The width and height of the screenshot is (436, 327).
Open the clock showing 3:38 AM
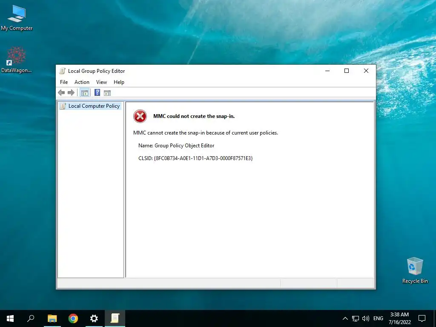399,318
